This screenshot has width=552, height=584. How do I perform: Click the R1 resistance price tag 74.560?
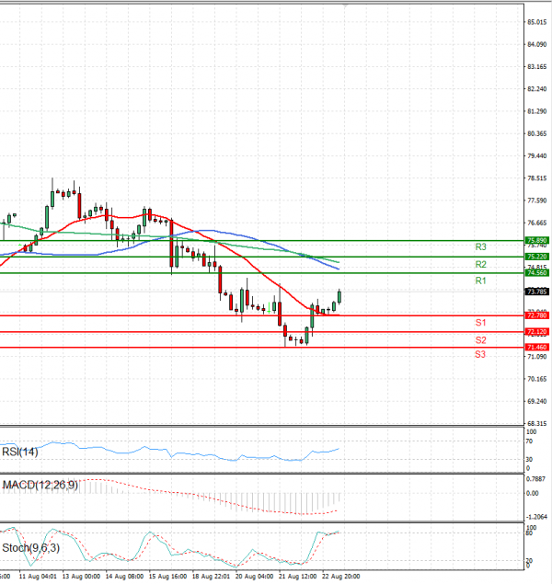(536, 273)
